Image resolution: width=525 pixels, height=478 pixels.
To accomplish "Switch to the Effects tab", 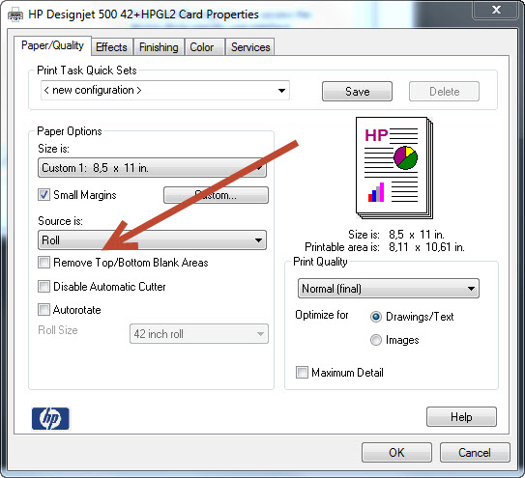I will (112, 47).
